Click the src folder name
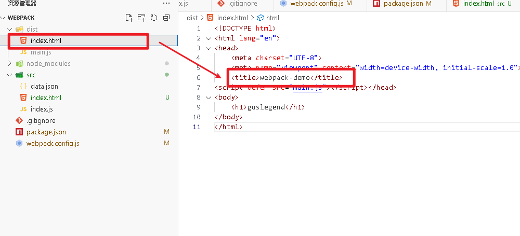This screenshot has height=236, width=520. point(31,75)
